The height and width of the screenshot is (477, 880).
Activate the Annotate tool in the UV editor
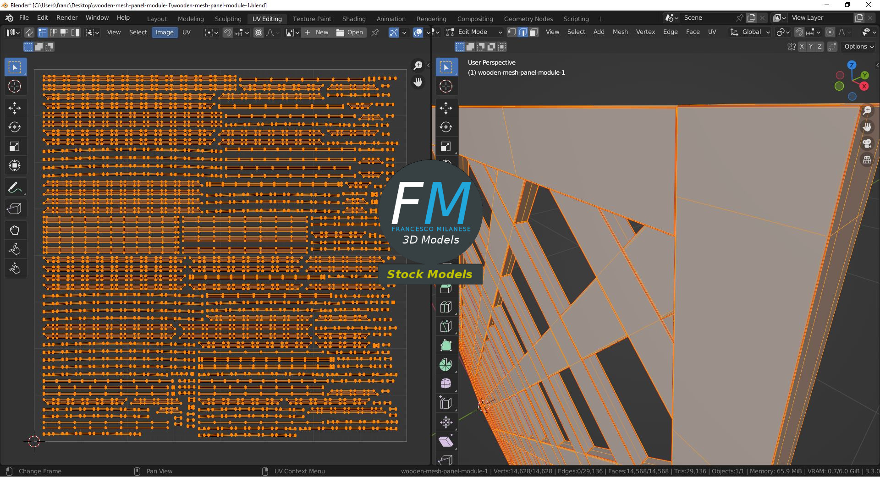click(x=15, y=187)
